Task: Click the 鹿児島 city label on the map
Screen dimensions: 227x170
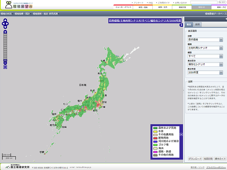Action: [x=53, y=125]
